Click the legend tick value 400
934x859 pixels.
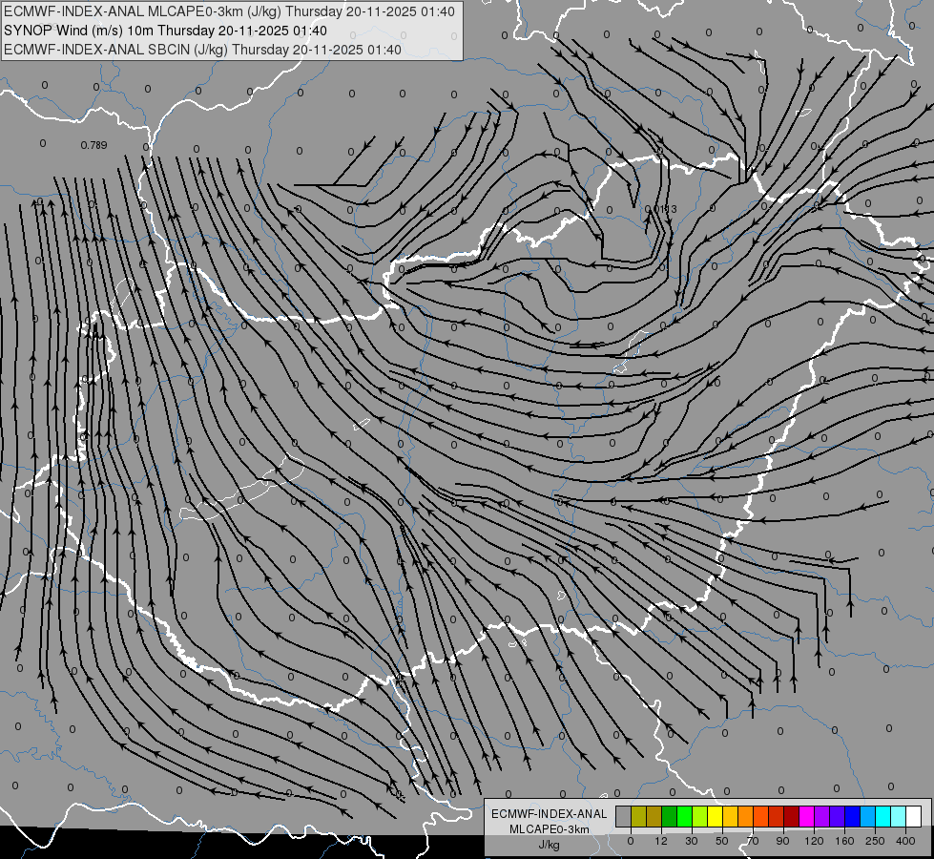point(905,841)
